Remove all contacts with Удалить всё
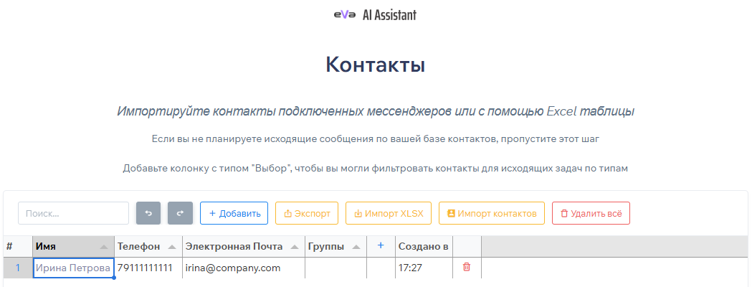The width and height of the screenshot is (752, 287). point(591,213)
